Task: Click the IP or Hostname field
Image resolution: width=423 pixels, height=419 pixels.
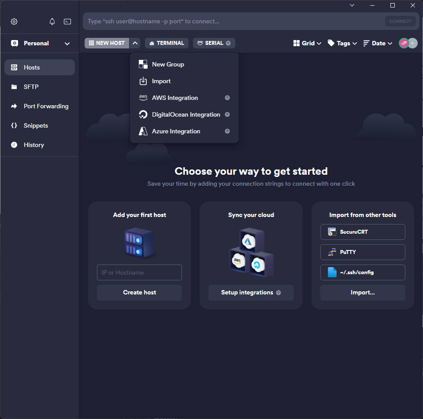Action: pyautogui.click(x=139, y=272)
